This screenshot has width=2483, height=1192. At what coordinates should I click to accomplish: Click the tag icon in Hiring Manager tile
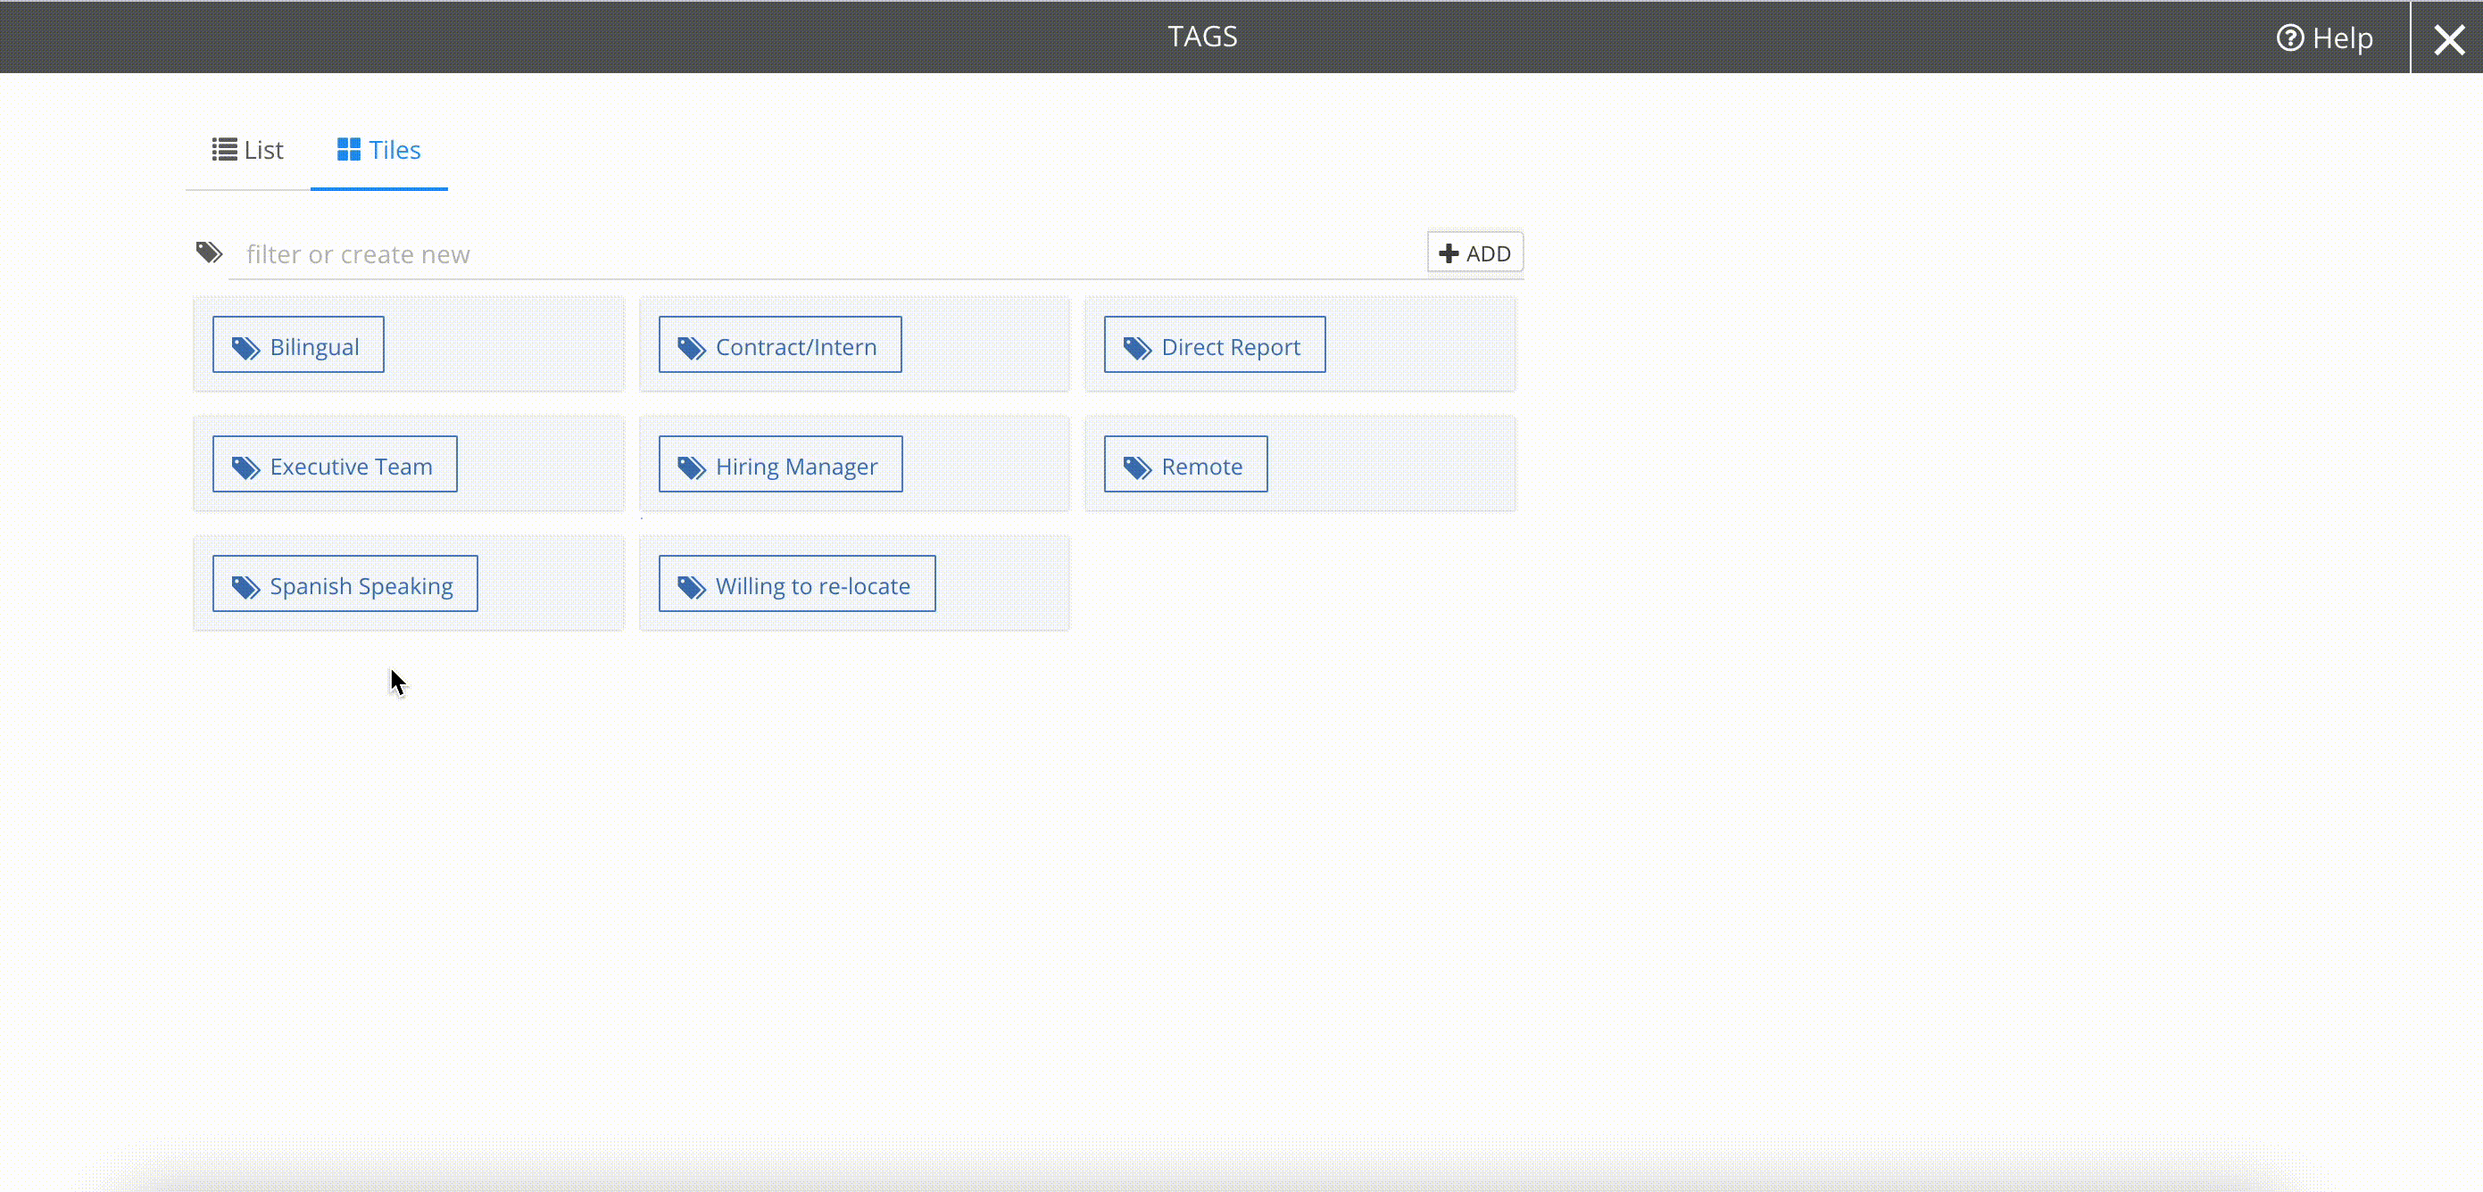click(692, 468)
